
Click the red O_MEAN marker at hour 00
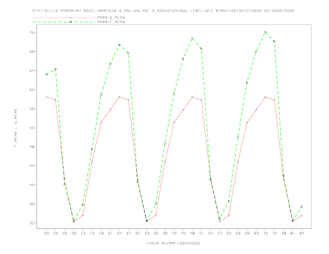click(47, 97)
